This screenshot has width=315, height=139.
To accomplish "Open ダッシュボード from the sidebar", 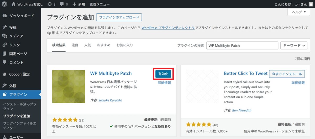I will click(x=22, y=16).
